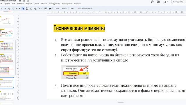This screenshot has height=105, width=186.
Task: Star this presentation
Action: tap(20, 1)
